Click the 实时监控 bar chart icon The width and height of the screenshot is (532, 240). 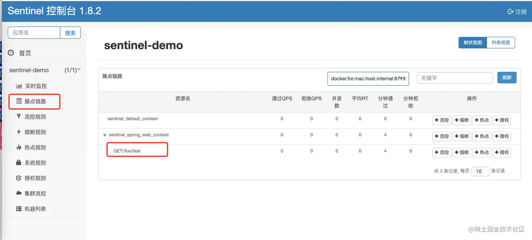[19, 86]
